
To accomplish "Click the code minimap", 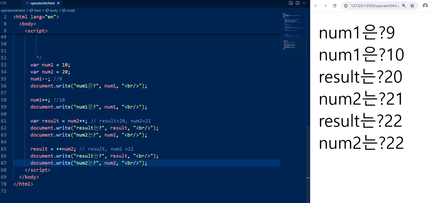I will pos(293,31).
